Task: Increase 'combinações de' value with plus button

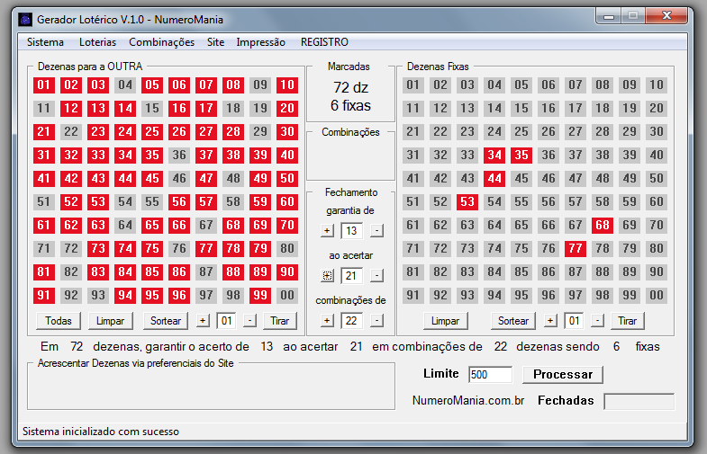Action: coord(327,320)
